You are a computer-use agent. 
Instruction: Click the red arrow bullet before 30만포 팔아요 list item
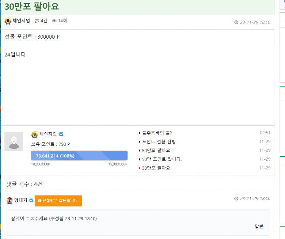[139, 168]
